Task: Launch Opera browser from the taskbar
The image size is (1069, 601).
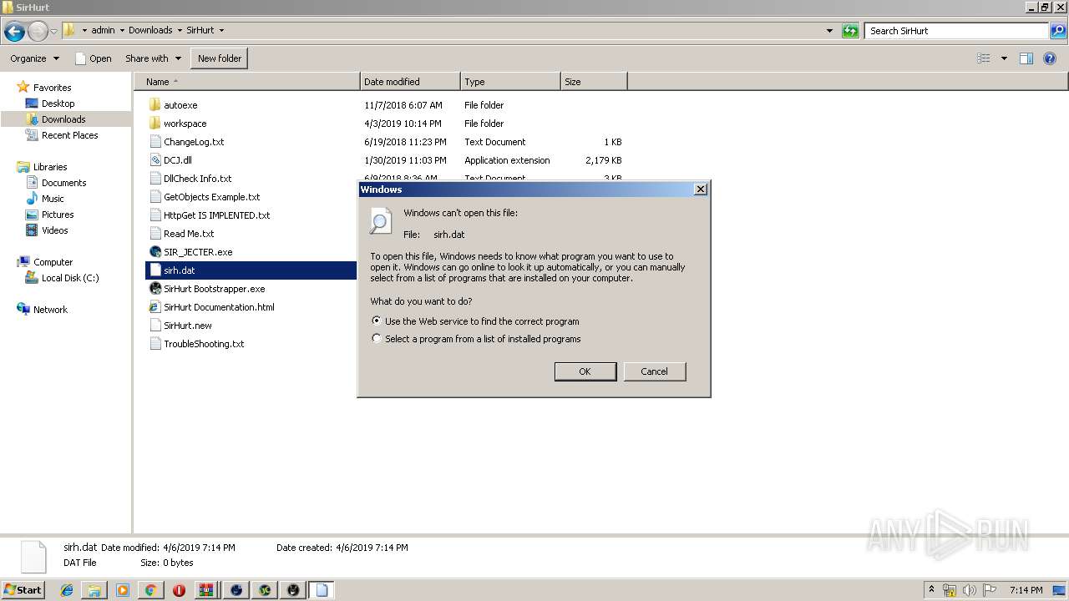Action: pos(179,590)
